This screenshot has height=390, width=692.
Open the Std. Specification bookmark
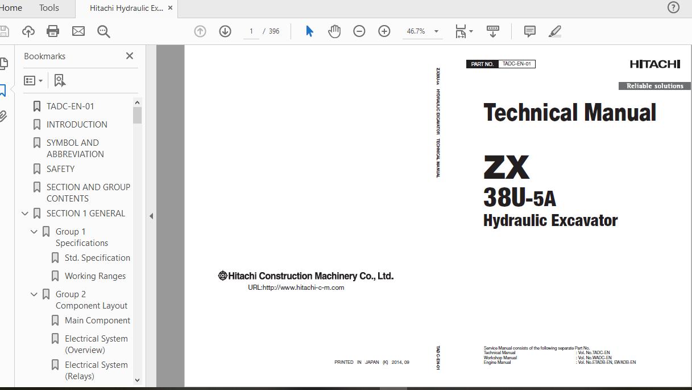coord(97,258)
